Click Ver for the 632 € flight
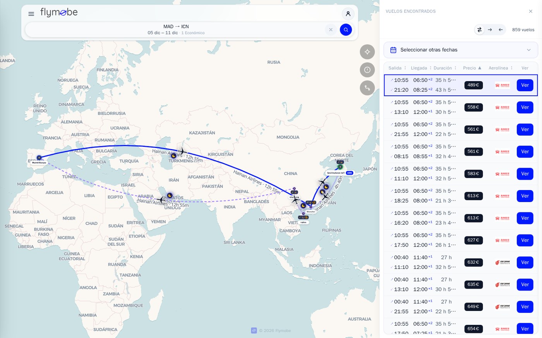 525,262
